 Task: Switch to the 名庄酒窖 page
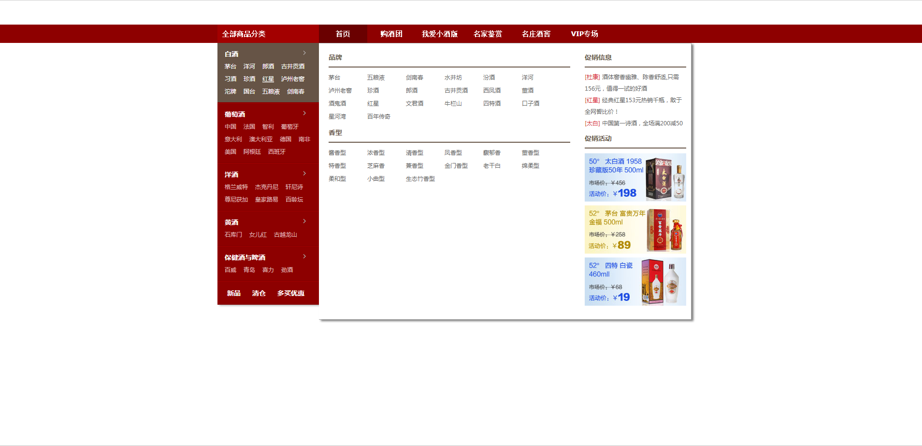pyautogui.click(x=536, y=34)
